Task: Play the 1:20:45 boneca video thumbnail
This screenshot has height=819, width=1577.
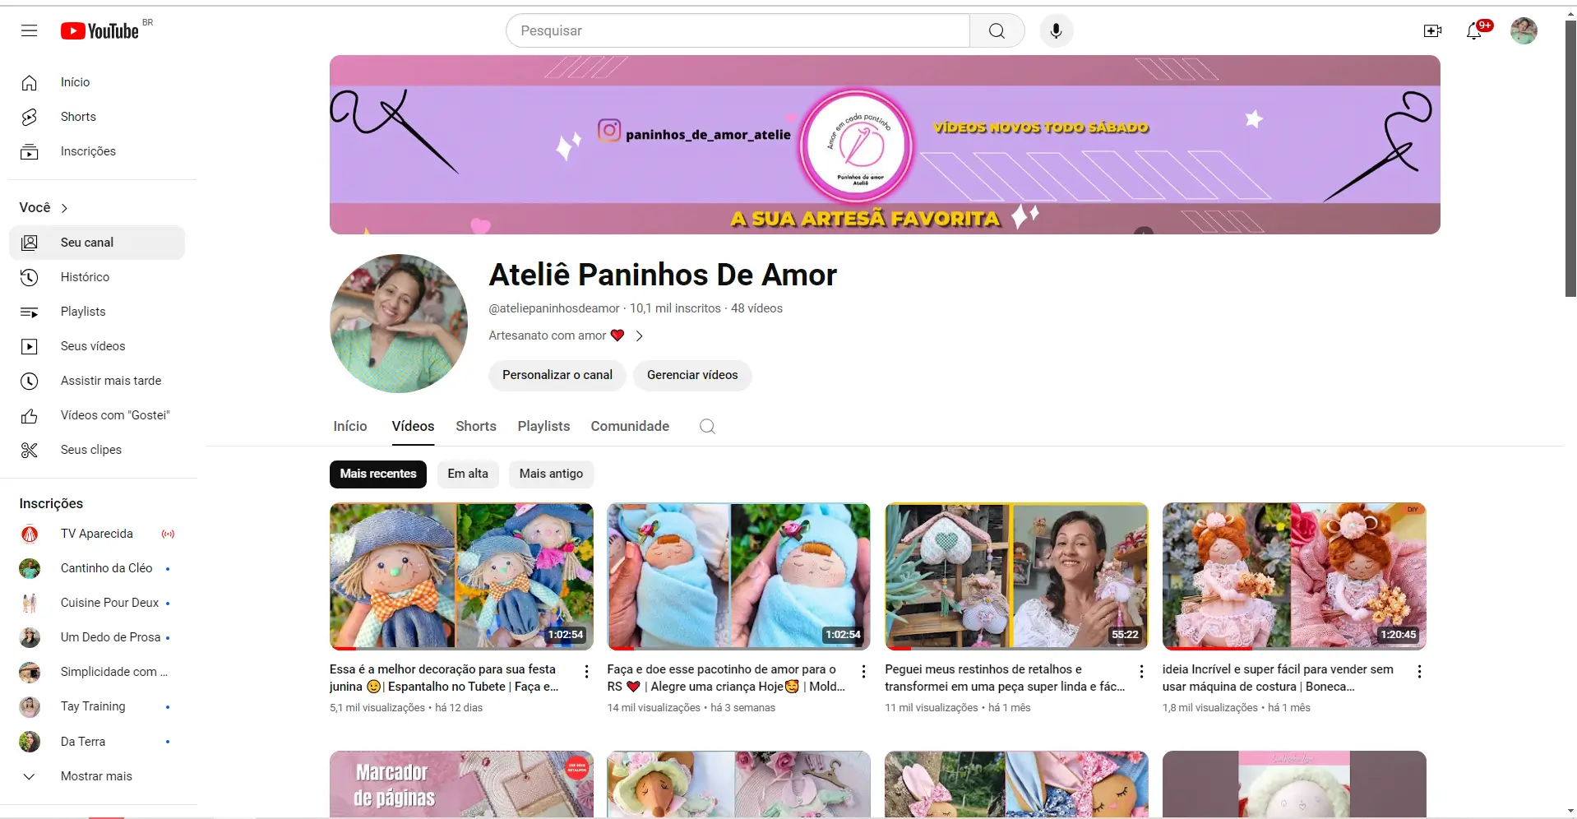Action: 1294,576
